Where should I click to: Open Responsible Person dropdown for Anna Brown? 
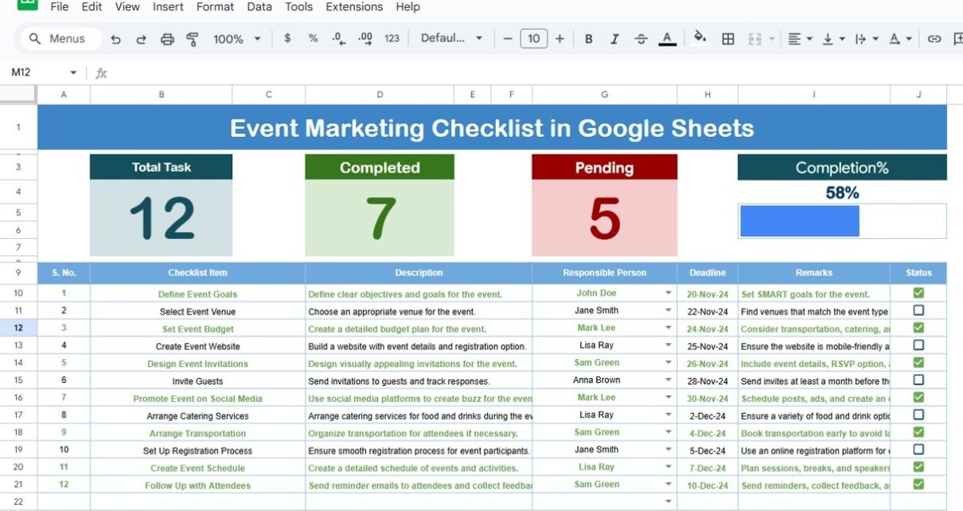click(x=669, y=380)
